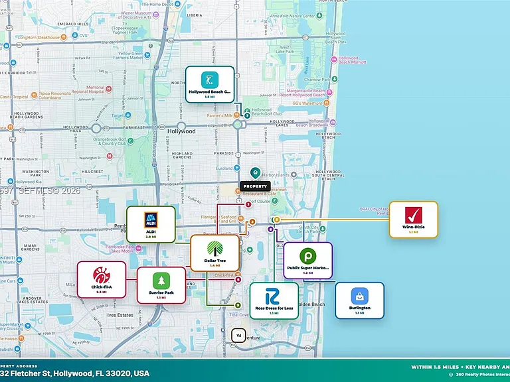Click the Tipico Rinconcito Colombiano restaurant pin
The height and width of the screenshot is (382, 510).
pyautogui.click(x=34, y=95)
